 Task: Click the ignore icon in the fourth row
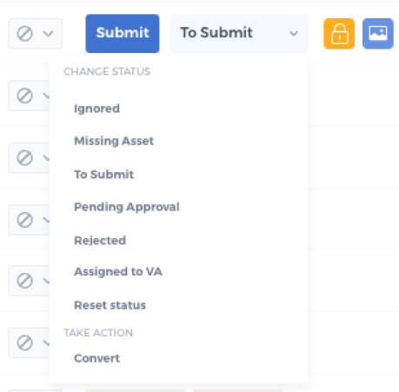pyautogui.click(x=24, y=220)
